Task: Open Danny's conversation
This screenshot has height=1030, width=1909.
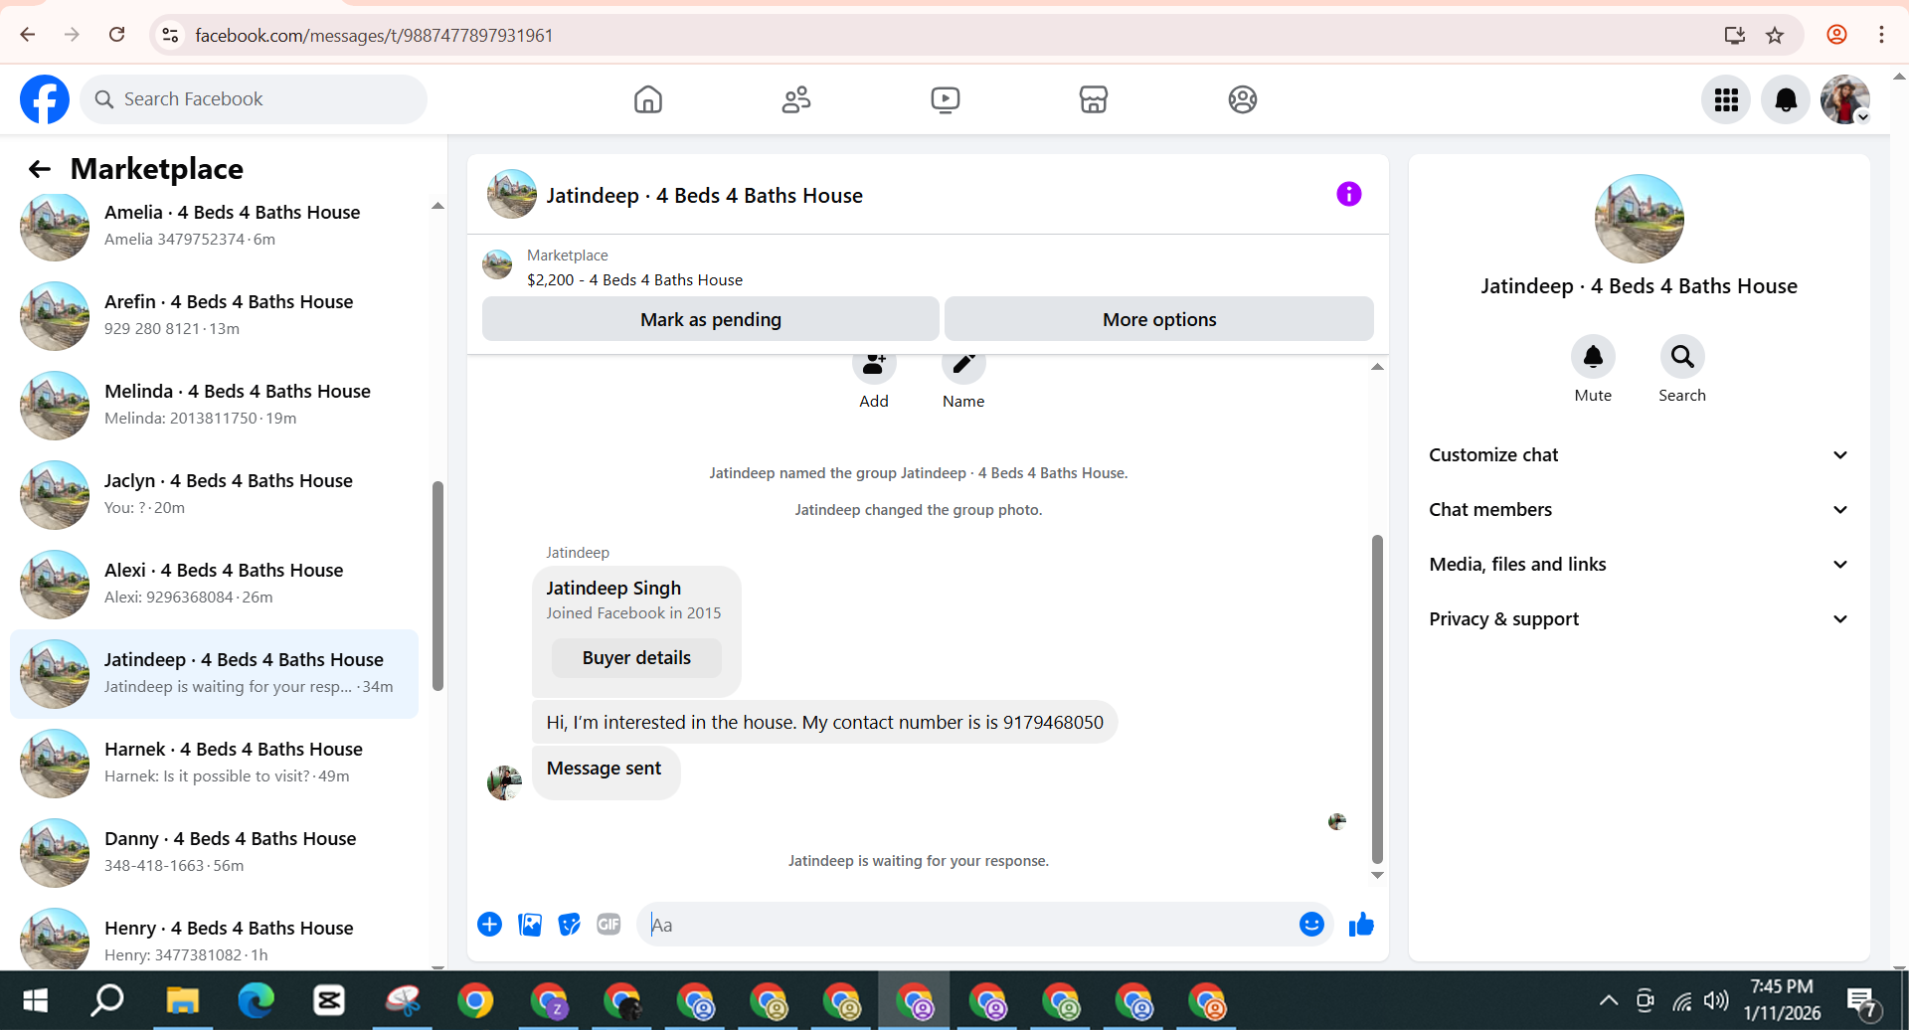Action: tap(214, 852)
